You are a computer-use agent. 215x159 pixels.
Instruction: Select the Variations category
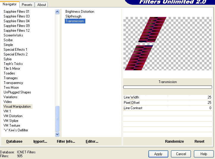[10, 97]
